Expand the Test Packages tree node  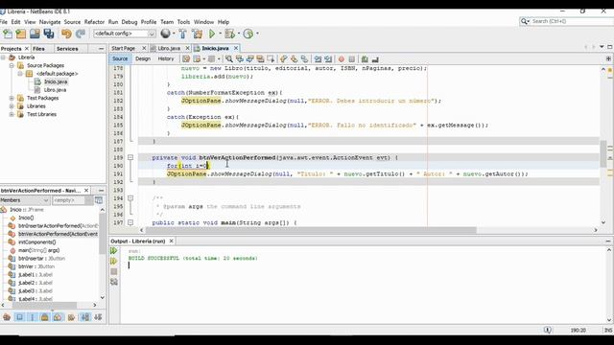pos(12,98)
